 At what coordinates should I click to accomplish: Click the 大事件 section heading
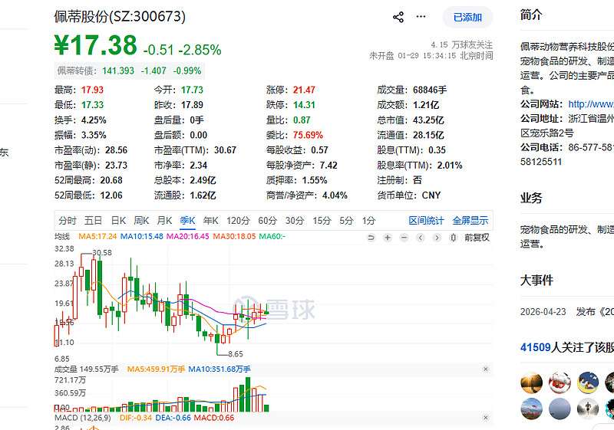(x=536, y=280)
